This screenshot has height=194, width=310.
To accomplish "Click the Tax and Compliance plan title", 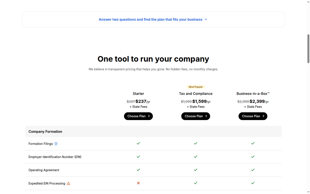I will pyautogui.click(x=196, y=94).
